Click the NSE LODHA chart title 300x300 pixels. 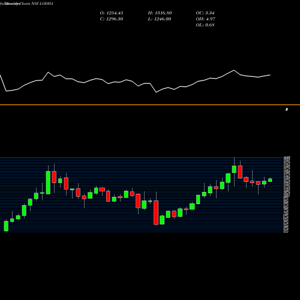[x=42, y=4]
